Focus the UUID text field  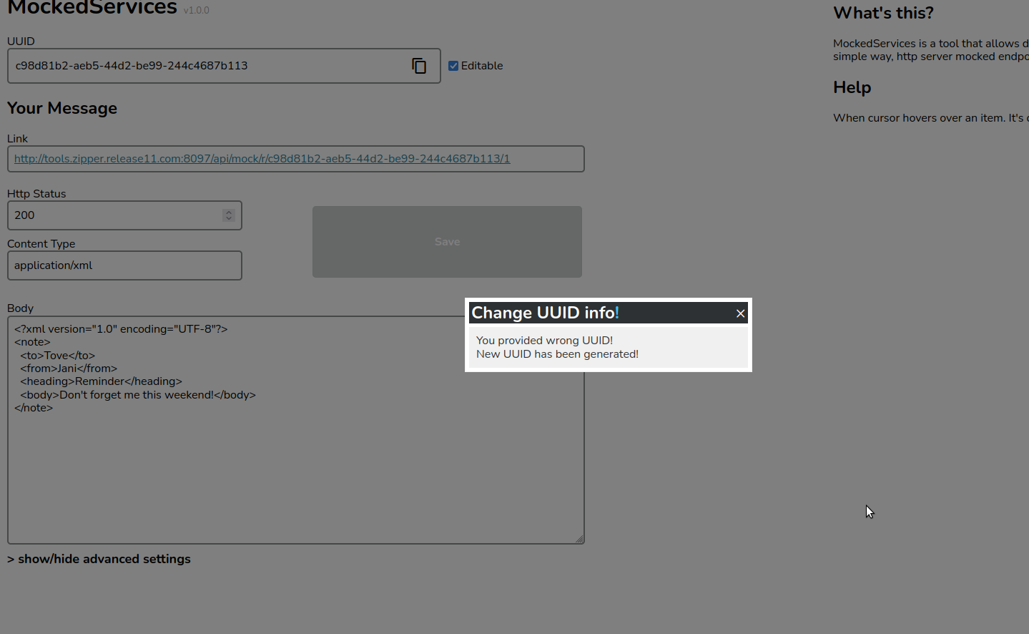[x=207, y=66]
